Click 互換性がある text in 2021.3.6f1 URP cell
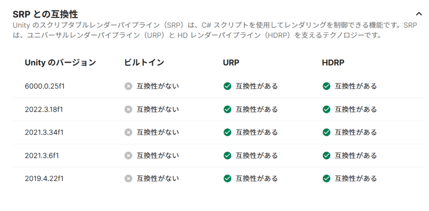The height and width of the screenshot is (211, 429). 257,155
